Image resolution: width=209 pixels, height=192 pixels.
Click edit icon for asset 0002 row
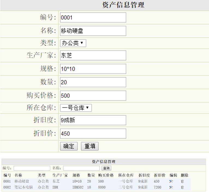tap(171, 187)
